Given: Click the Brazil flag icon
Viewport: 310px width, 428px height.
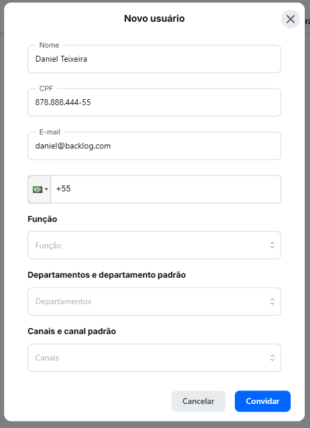Looking at the screenshot, I should (38, 189).
